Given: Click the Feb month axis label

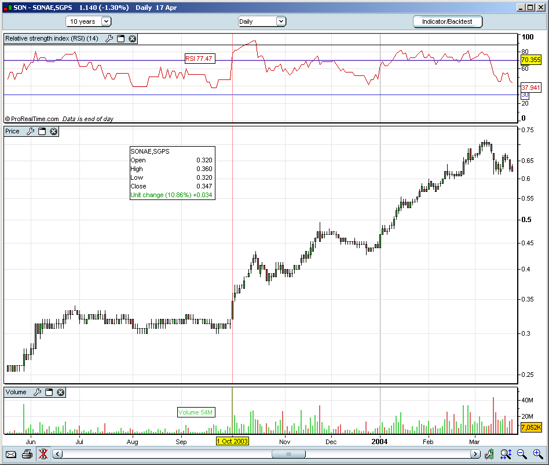Looking at the screenshot, I should 428,442.
